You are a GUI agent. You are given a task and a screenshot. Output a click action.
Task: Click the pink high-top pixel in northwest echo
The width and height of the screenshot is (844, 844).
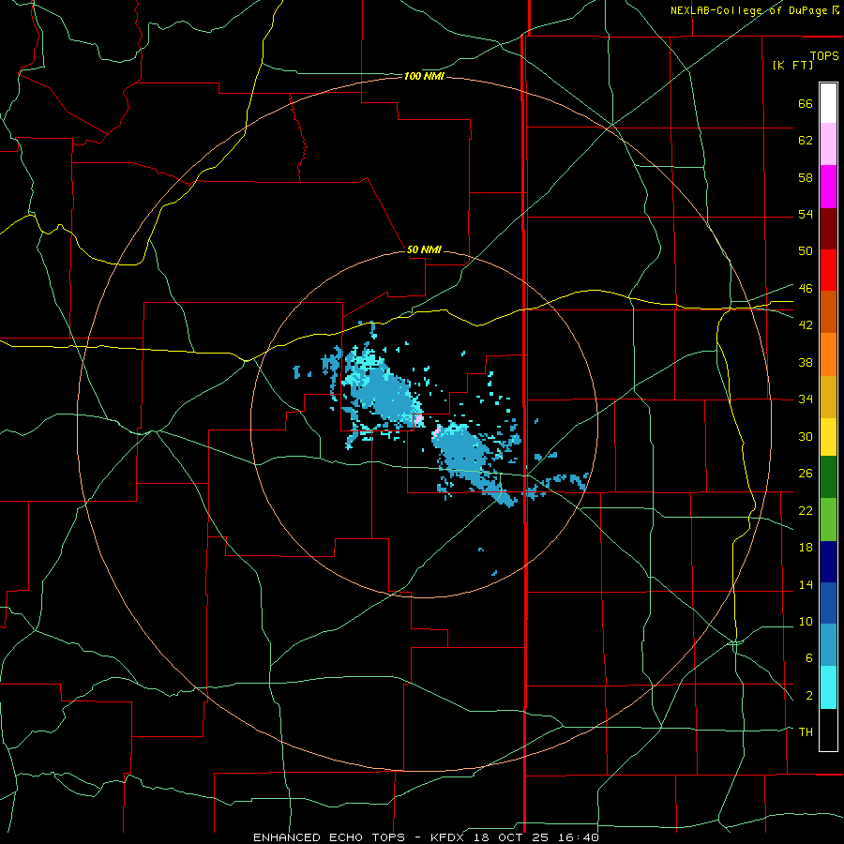pyautogui.click(x=417, y=419)
